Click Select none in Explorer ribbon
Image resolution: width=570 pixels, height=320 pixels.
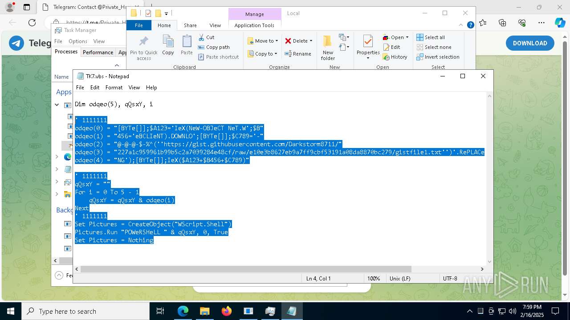pyautogui.click(x=434, y=47)
